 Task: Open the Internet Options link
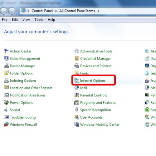(x=93, y=80)
